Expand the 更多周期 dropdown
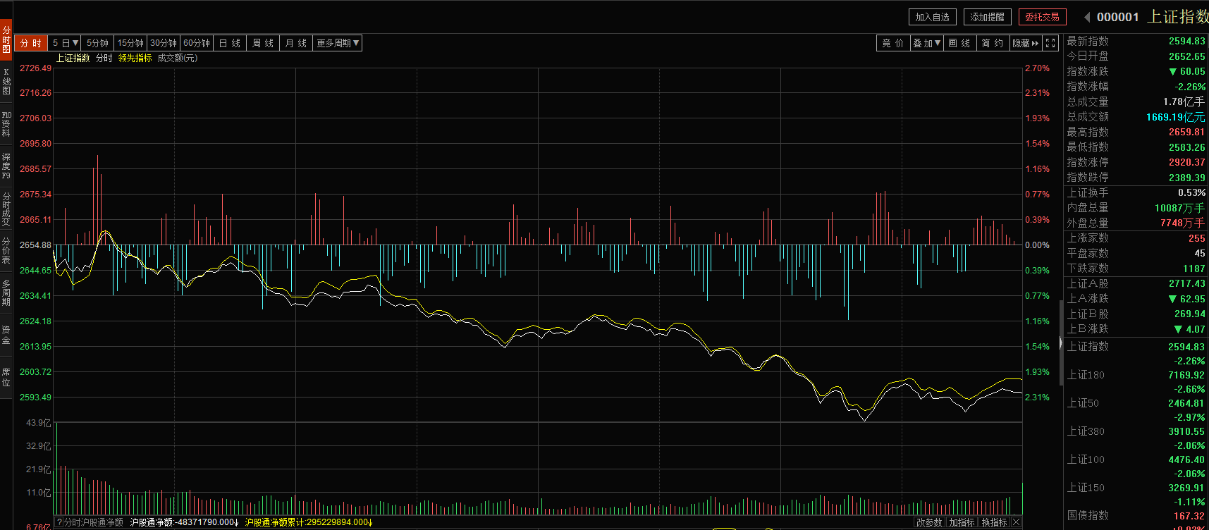 (338, 43)
